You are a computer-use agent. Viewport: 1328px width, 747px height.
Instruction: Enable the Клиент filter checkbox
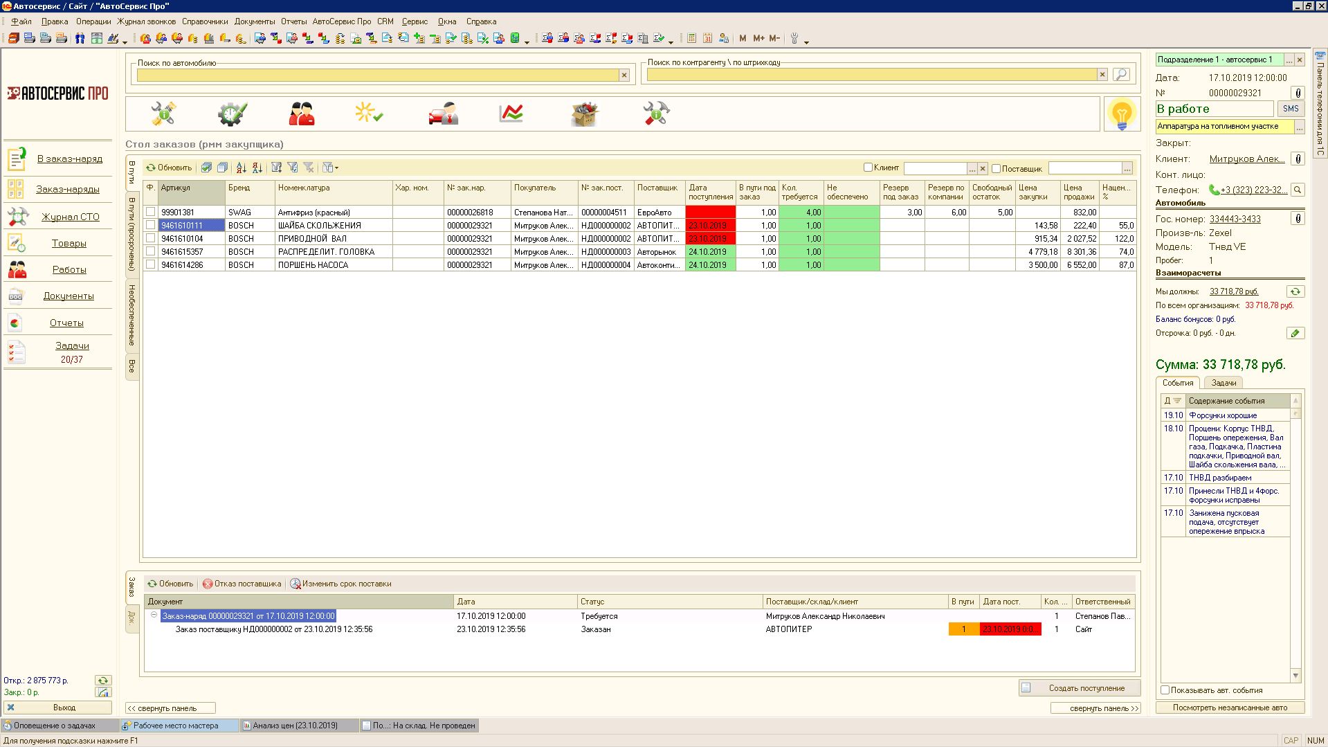[x=868, y=168]
